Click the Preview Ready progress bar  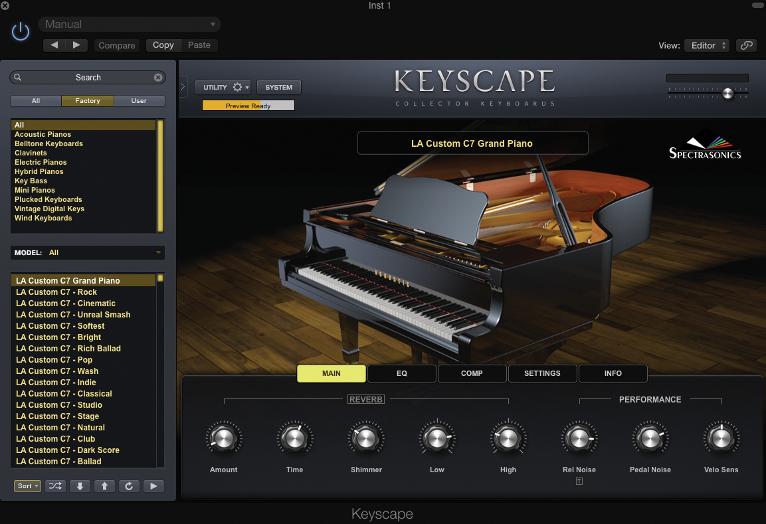pyautogui.click(x=248, y=106)
